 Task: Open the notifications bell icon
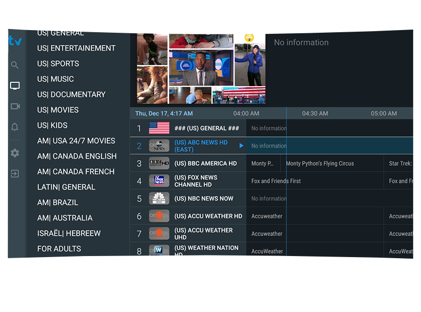tap(15, 127)
